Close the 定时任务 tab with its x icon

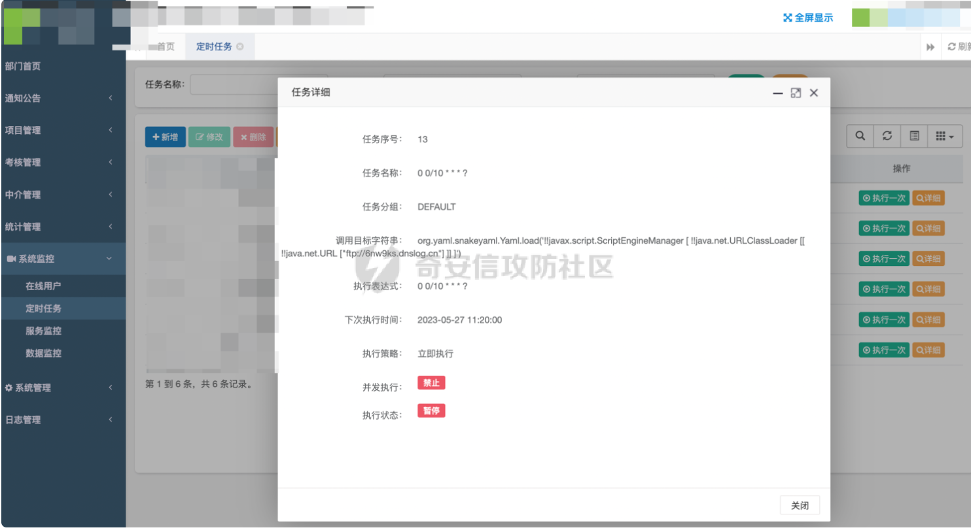click(x=240, y=46)
